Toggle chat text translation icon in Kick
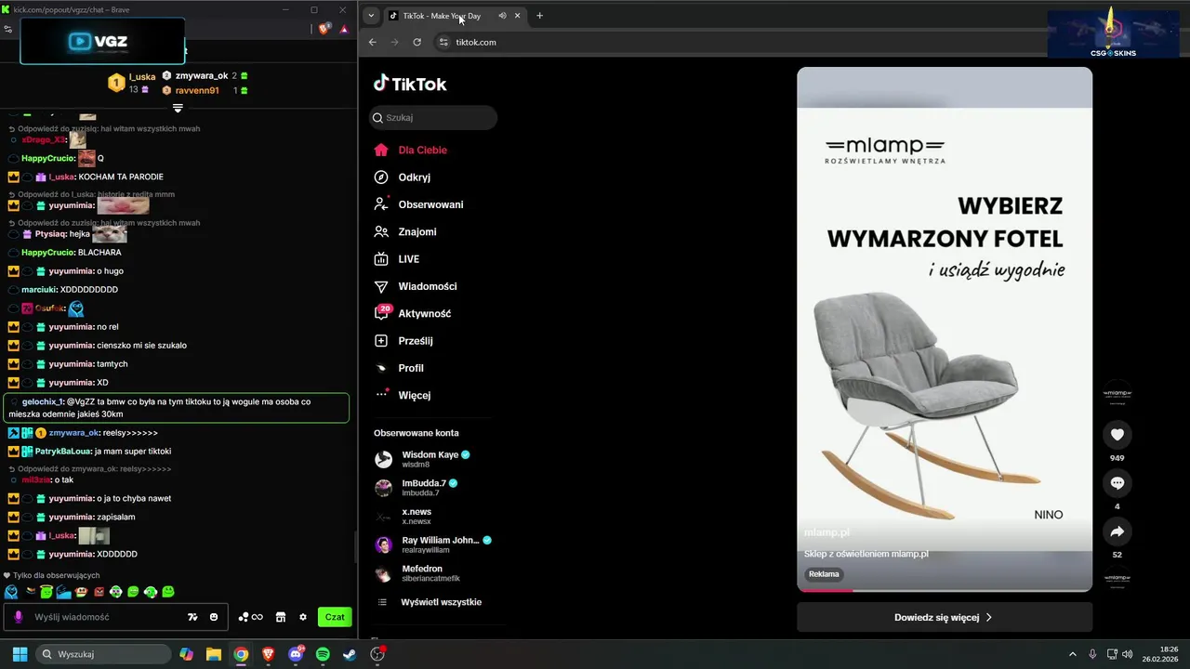1190x669 pixels. tap(192, 617)
